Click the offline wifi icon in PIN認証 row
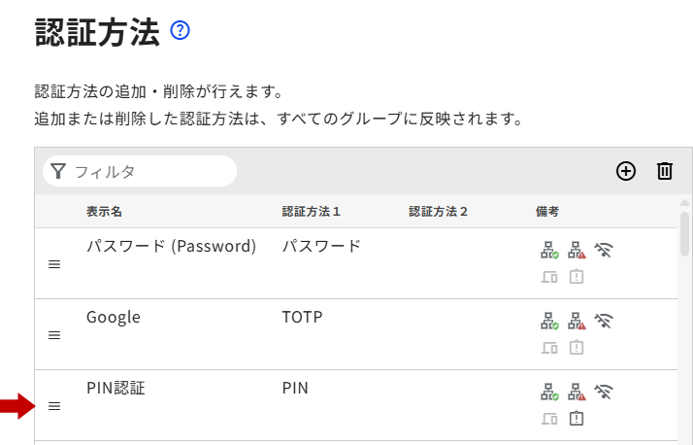This screenshot has width=693, height=445. (x=605, y=392)
